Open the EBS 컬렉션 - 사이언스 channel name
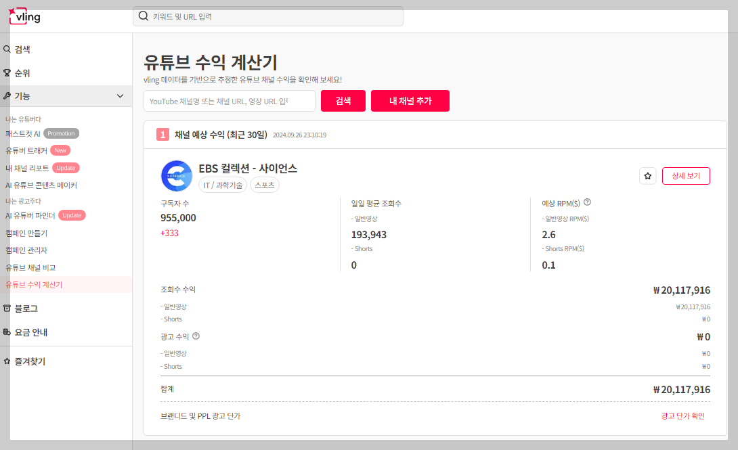 click(248, 168)
